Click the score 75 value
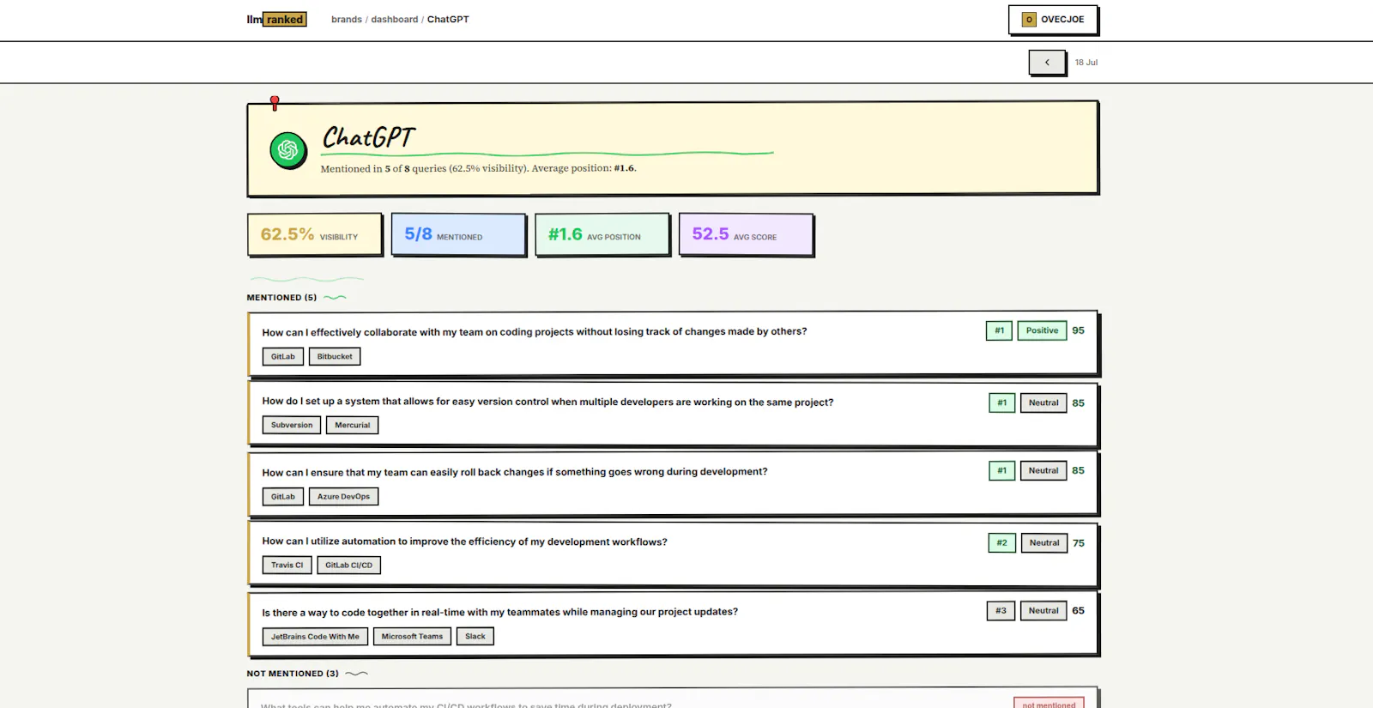 click(x=1079, y=543)
